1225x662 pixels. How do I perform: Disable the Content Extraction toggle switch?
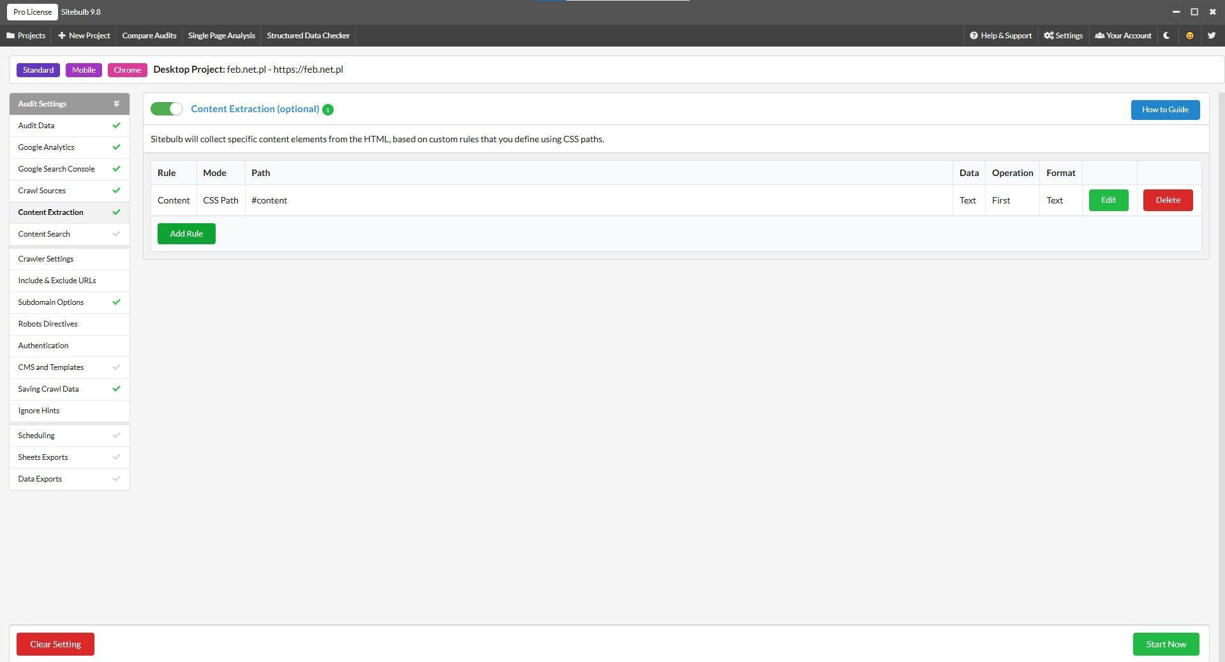(167, 109)
